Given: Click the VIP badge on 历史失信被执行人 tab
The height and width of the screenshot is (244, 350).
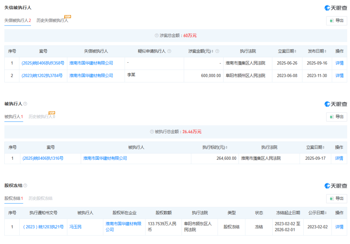Looking at the screenshot, I should coord(68,16).
